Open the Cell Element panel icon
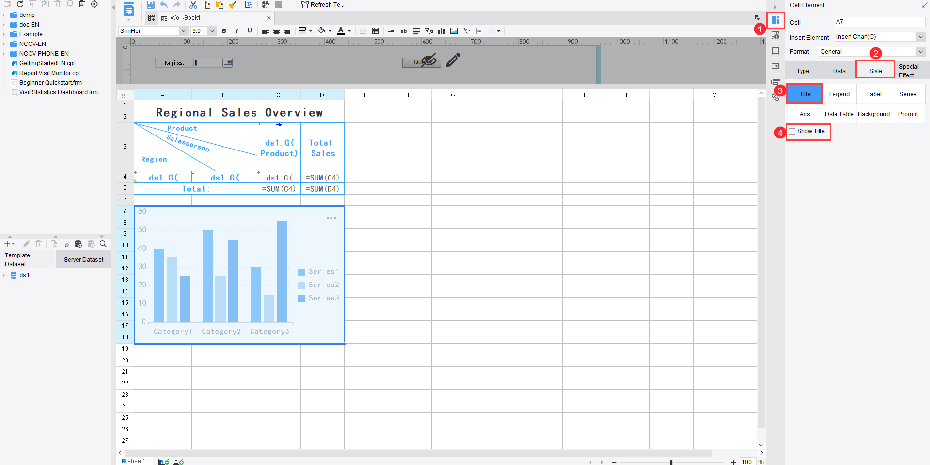930x465 pixels. (x=775, y=20)
